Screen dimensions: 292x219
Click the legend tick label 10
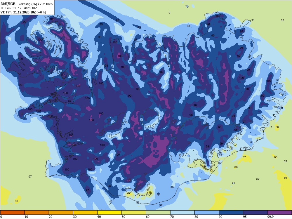[26, 217]
